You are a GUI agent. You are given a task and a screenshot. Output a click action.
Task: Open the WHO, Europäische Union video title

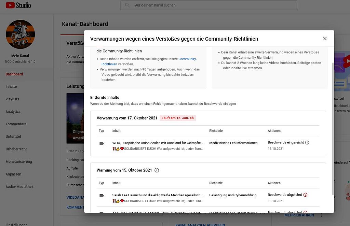pyautogui.click(x=157, y=143)
